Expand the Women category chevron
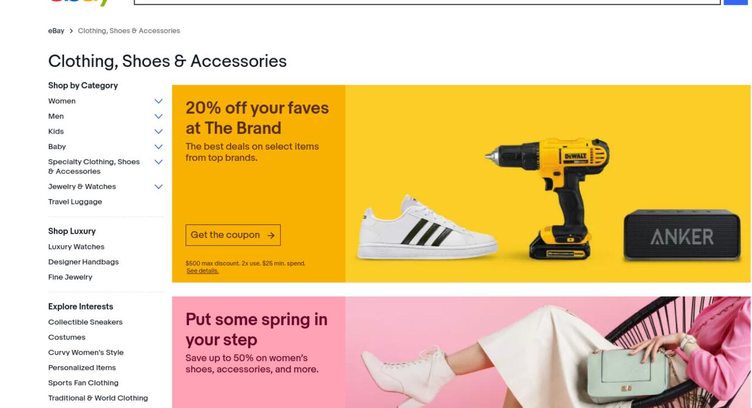Screen dimensions: 752x408 coord(158,101)
